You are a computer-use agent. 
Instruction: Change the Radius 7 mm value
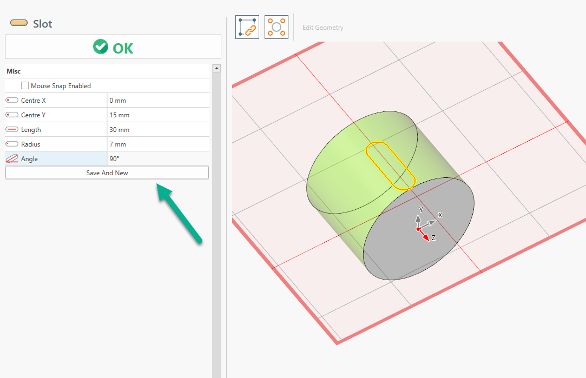coord(157,144)
